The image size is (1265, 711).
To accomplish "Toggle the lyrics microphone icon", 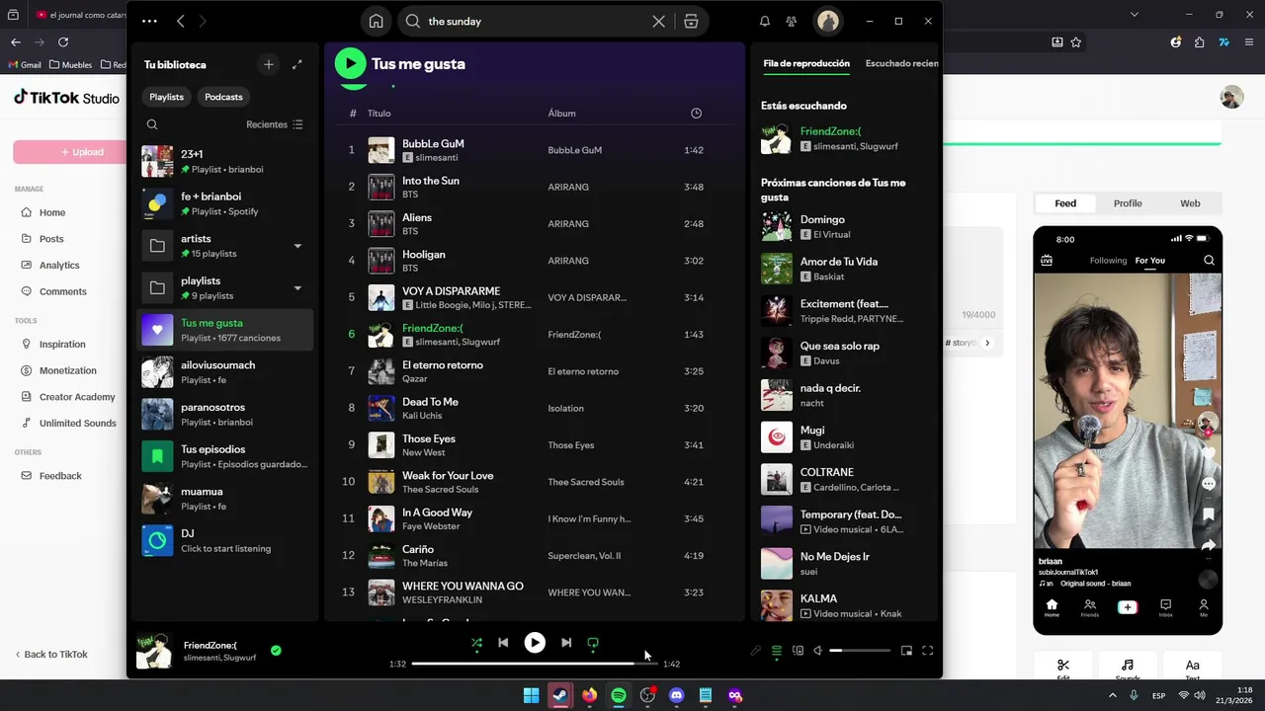I will pyautogui.click(x=756, y=651).
